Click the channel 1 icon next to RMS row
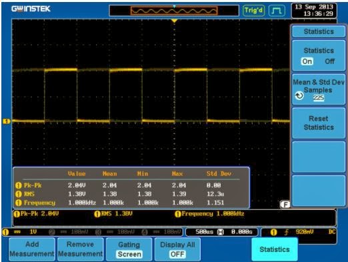 coord(19,194)
